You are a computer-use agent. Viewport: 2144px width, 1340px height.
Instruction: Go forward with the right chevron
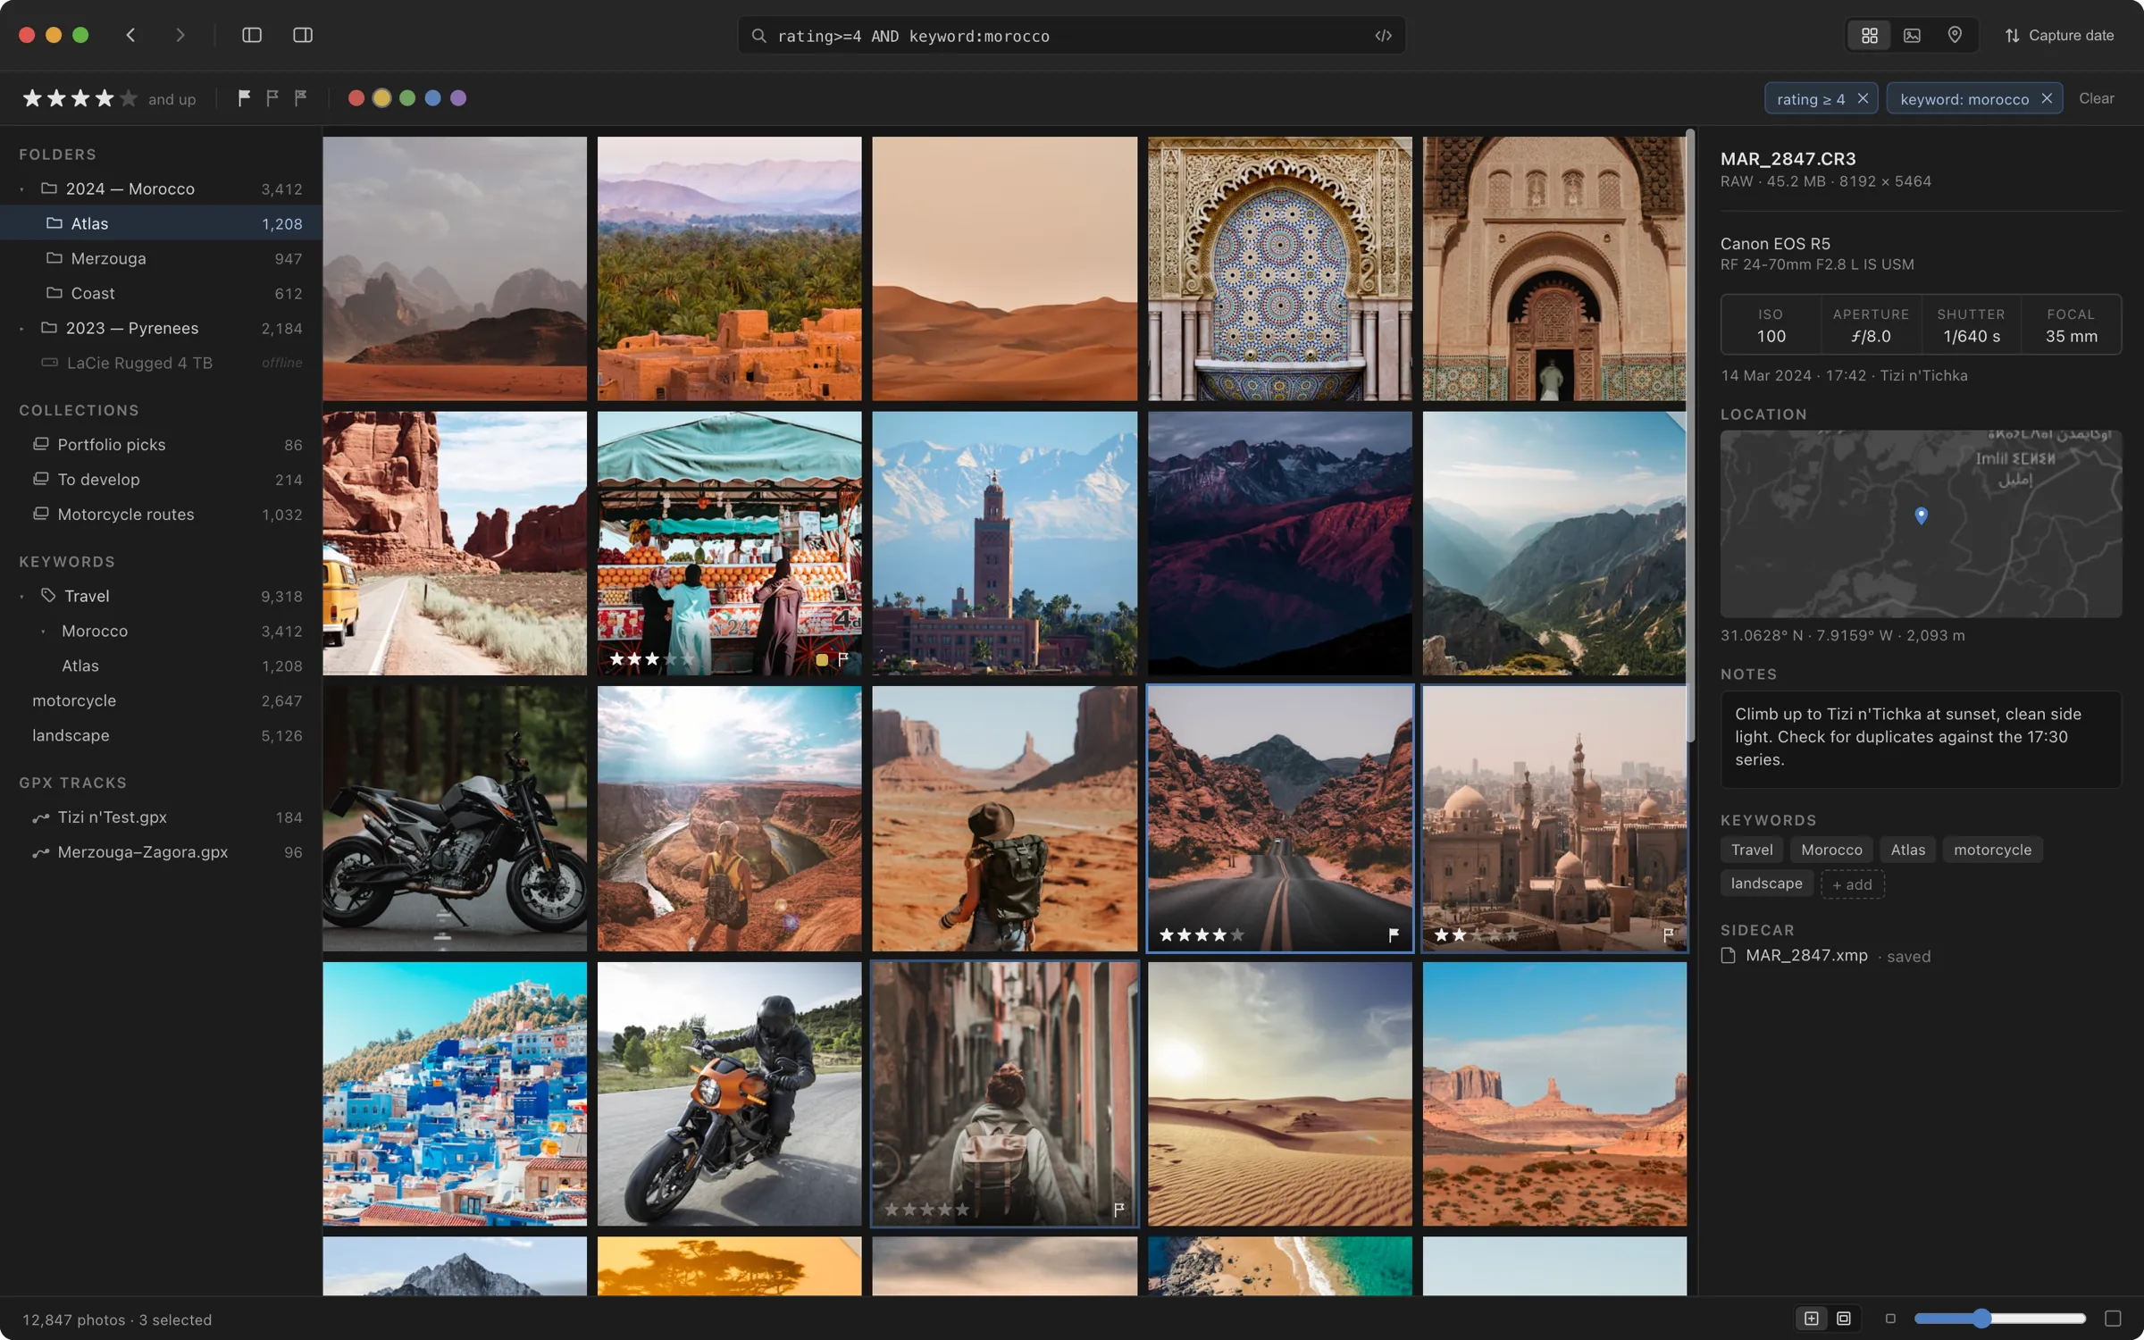(180, 35)
